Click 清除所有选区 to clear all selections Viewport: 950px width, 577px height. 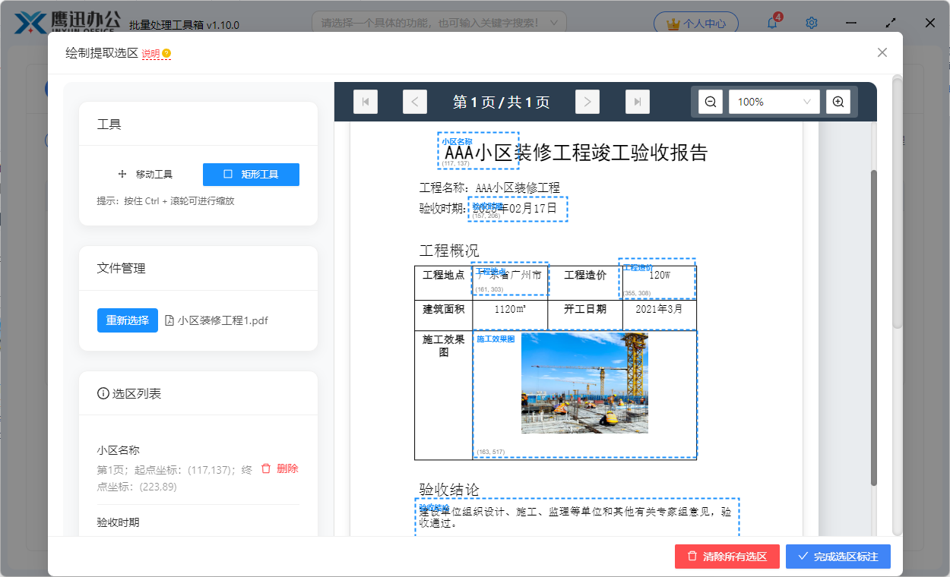727,557
